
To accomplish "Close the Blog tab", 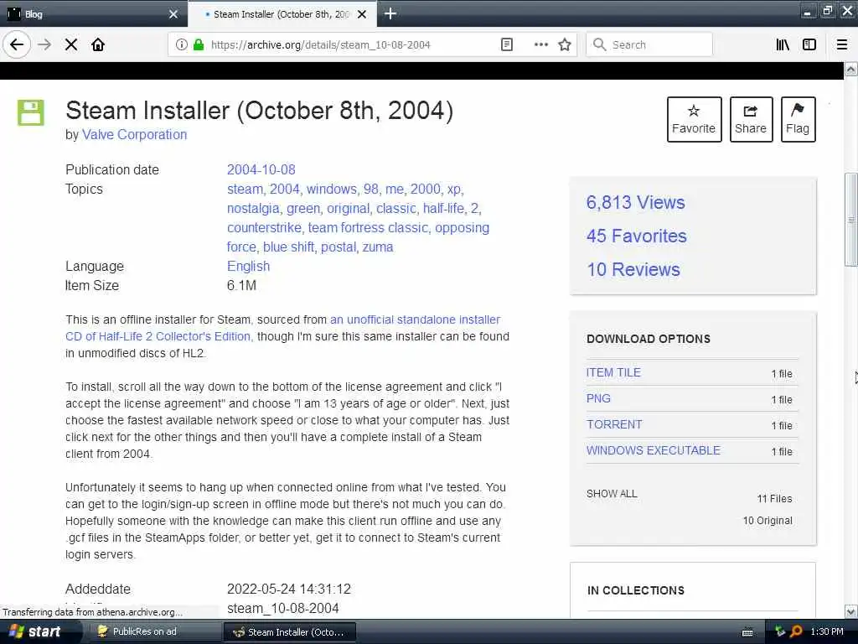I will click(173, 14).
